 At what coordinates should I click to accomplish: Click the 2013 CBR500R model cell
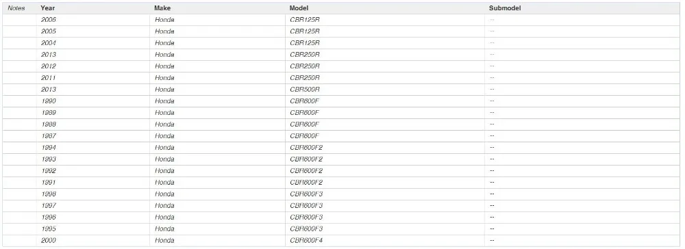click(x=385, y=90)
